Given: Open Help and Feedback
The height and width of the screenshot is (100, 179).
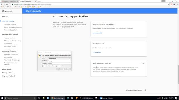Looking at the screenshot, I should coord(9,76).
